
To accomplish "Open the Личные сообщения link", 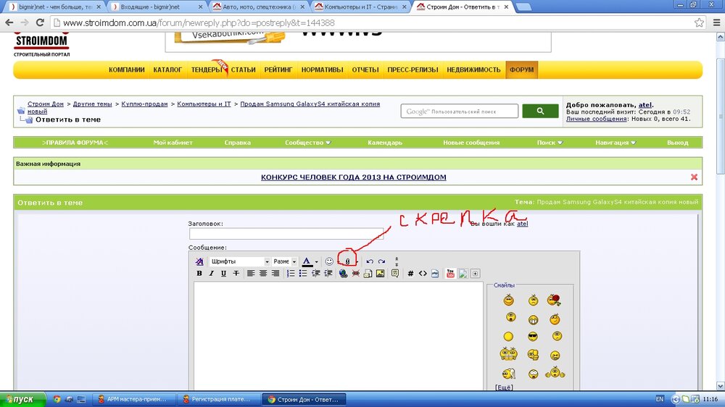I will (x=597, y=119).
